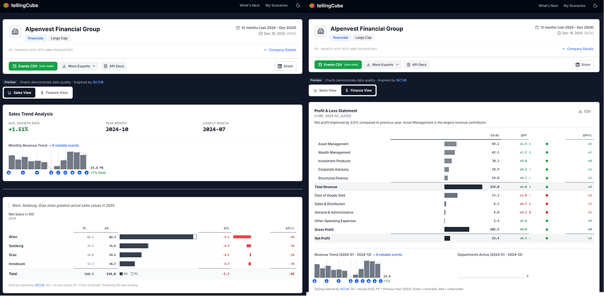This screenshot has height=296, width=604.
Task: Click calendar icon beside 12 months, right window
Action: [x=537, y=28]
